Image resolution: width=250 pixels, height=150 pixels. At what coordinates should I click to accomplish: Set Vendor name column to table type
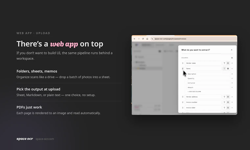pyautogui.click(x=228, y=63)
